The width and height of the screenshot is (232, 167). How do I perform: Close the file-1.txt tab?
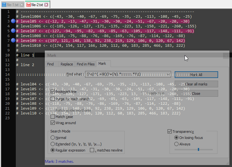[22, 5]
